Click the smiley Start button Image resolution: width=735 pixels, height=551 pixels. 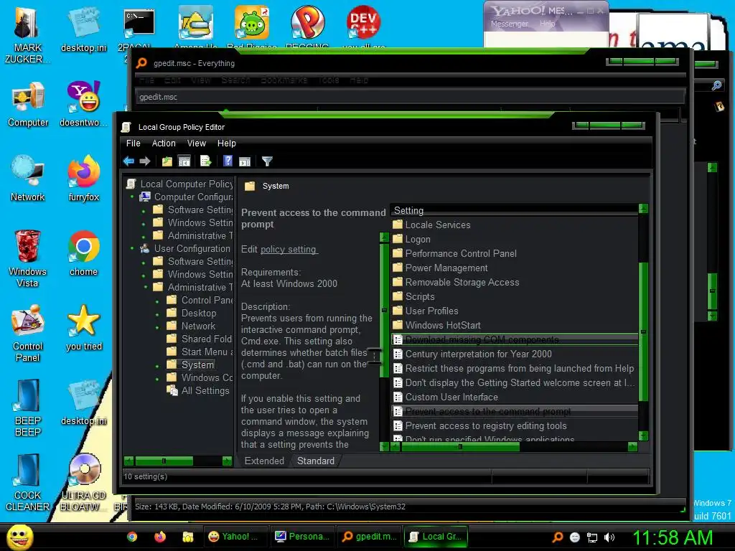(19, 537)
